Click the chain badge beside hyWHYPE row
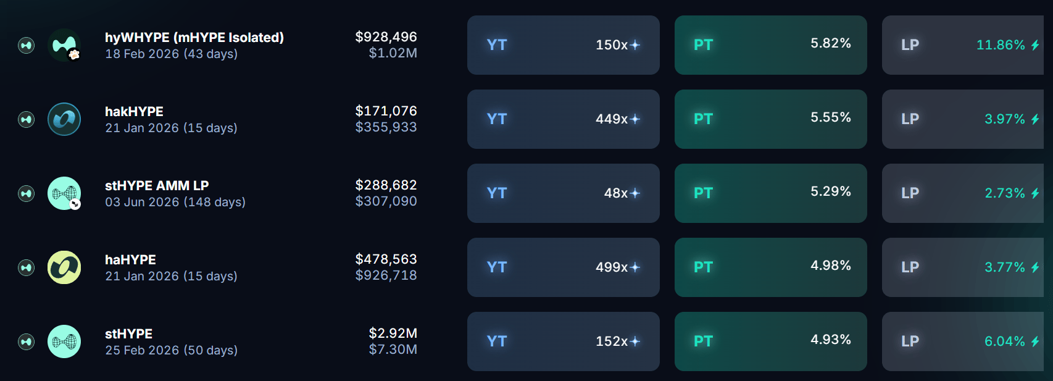 tap(26, 45)
